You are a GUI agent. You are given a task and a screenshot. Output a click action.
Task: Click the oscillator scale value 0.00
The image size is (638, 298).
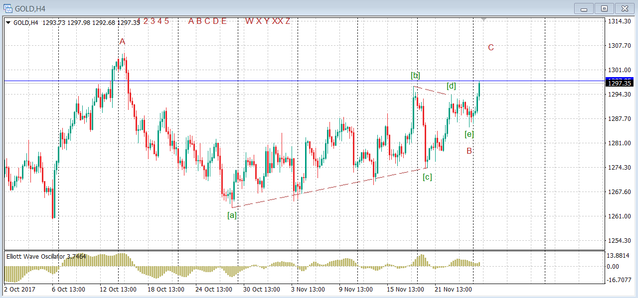click(x=614, y=267)
